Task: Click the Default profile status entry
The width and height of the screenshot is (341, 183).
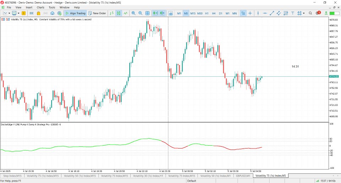Action: 191,181
